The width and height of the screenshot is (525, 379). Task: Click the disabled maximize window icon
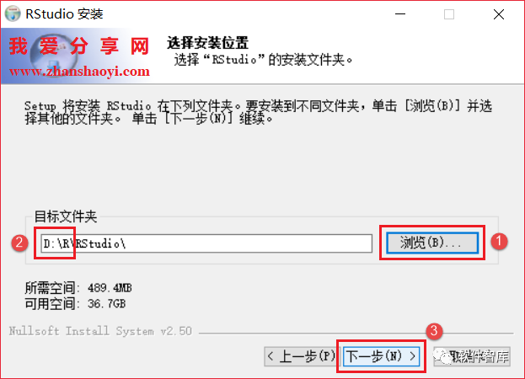(x=449, y=14)
